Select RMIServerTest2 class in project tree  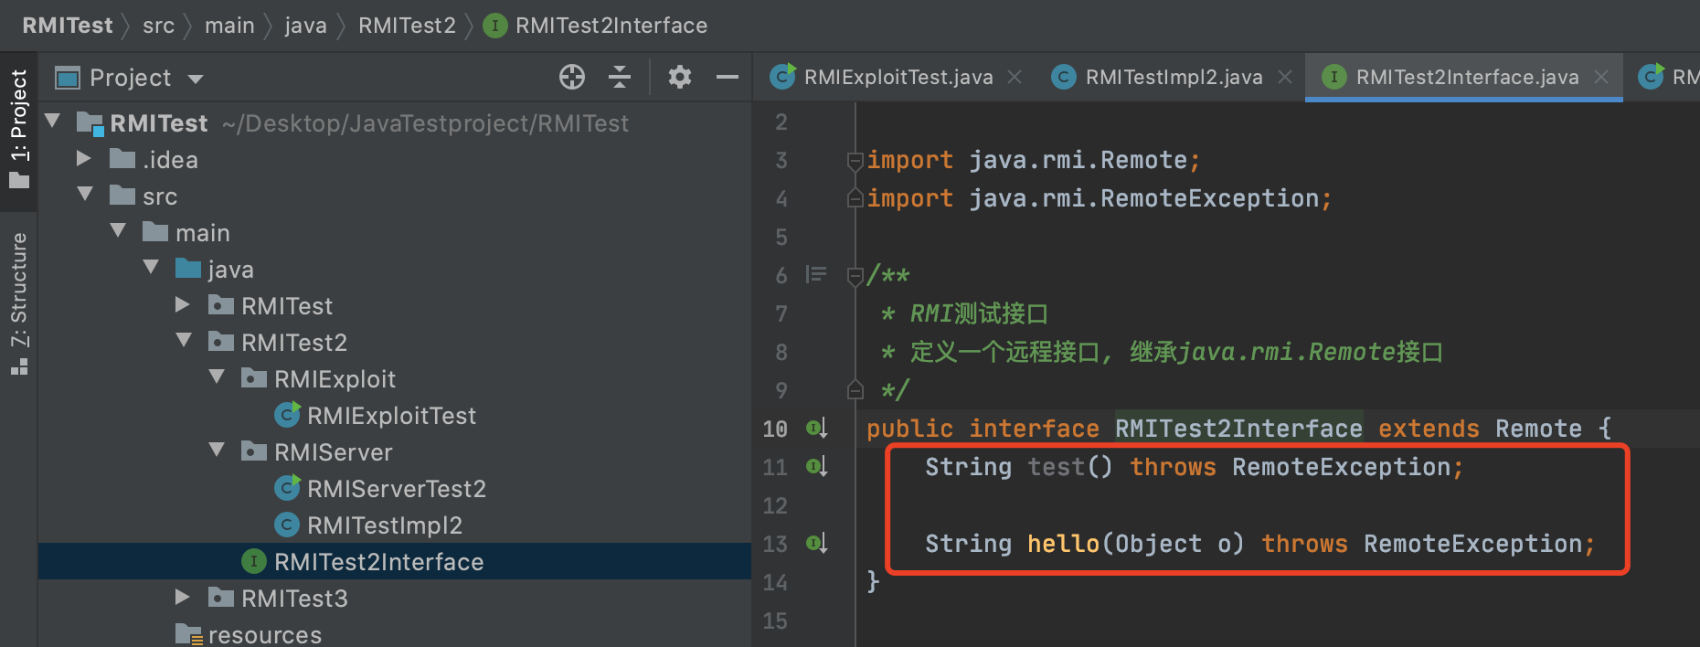(x=396, y=489)
